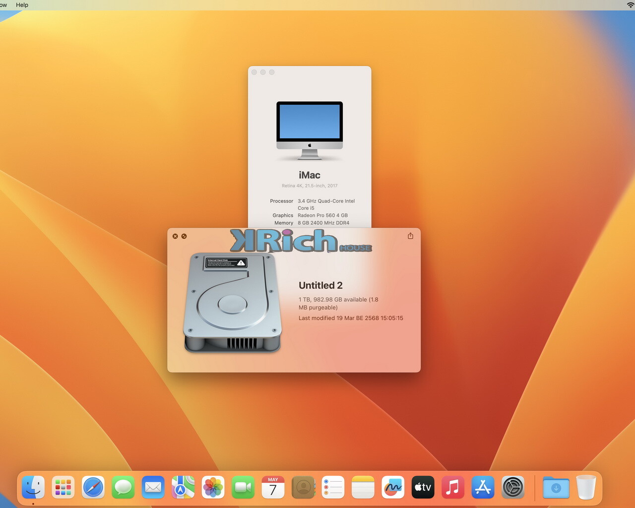Click the Wi-Fi icon in menu bar
Viewport: 635px width, 508px height.
pos(631,4)
